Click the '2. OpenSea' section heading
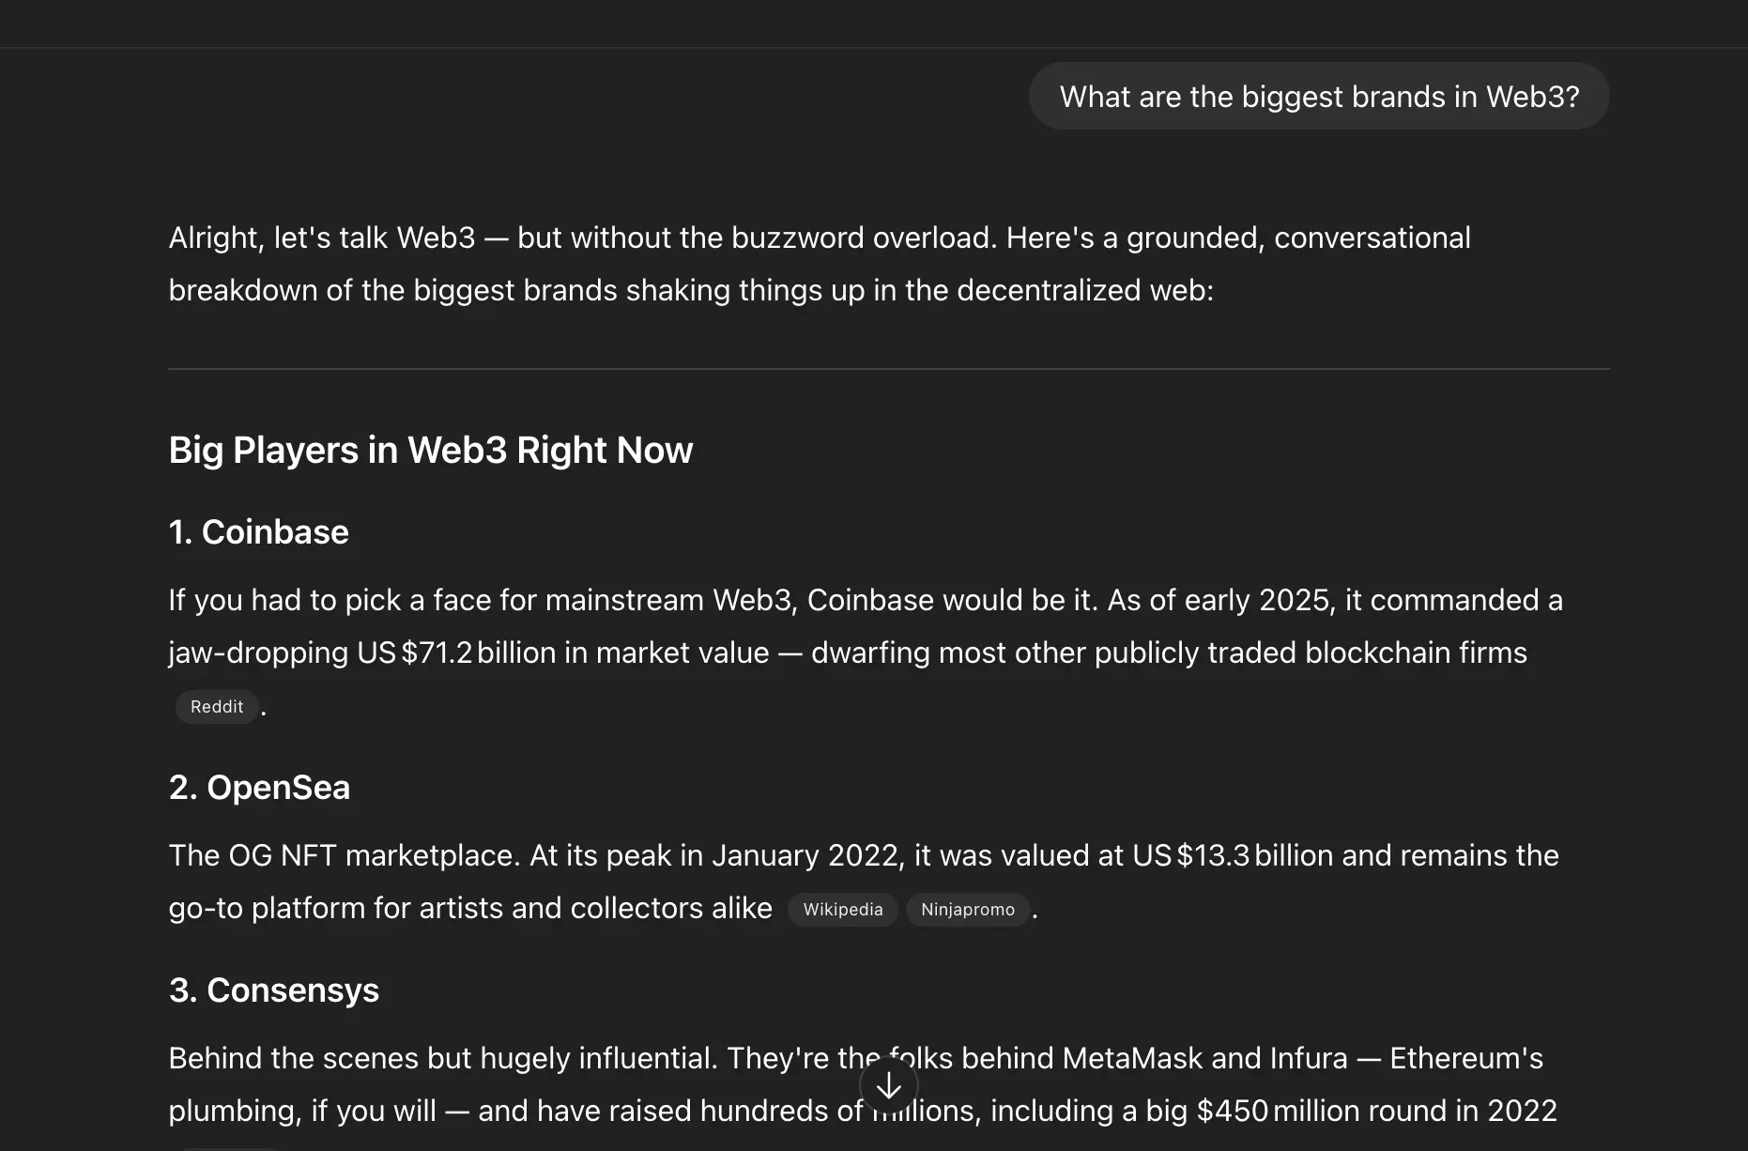 259,787
